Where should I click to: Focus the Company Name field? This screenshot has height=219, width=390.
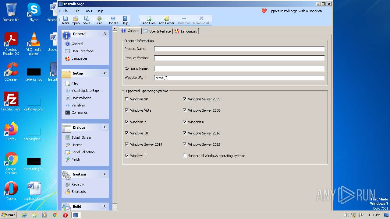[x=239, y=69]
